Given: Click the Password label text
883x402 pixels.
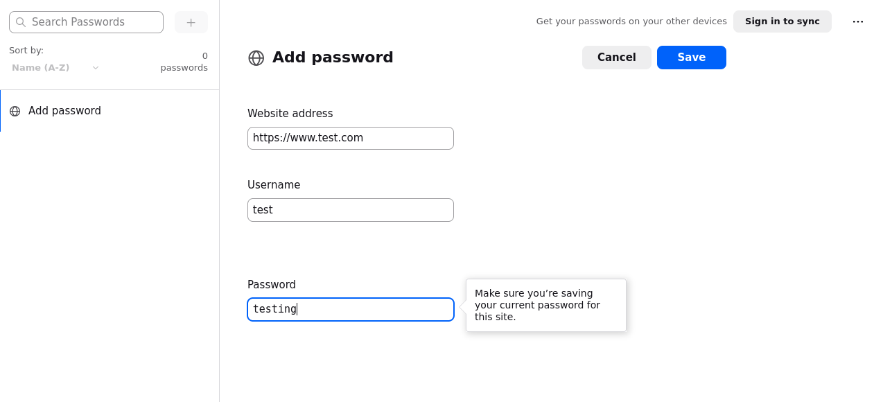Looking at the screenshot, I should (272, 285).
